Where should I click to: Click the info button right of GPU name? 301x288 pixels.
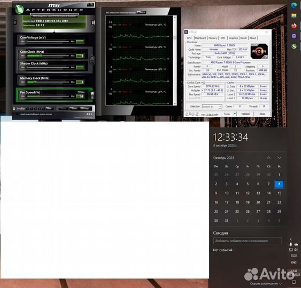tap(93, 22)
